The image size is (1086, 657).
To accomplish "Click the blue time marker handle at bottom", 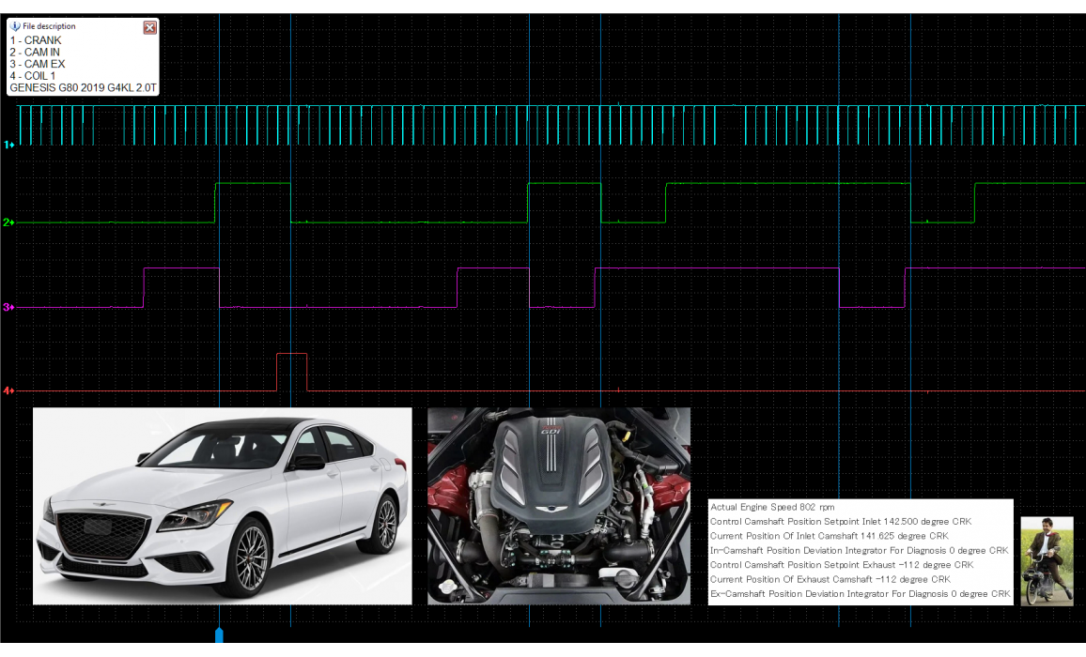I will tap(219, 635).
